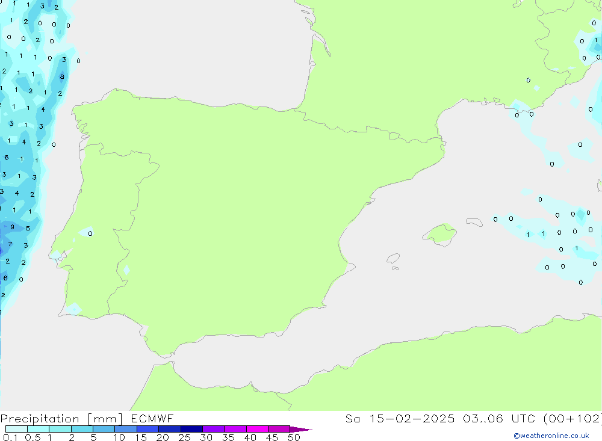
Task: Click the legend label '0.5'
Action: point(33,437)
